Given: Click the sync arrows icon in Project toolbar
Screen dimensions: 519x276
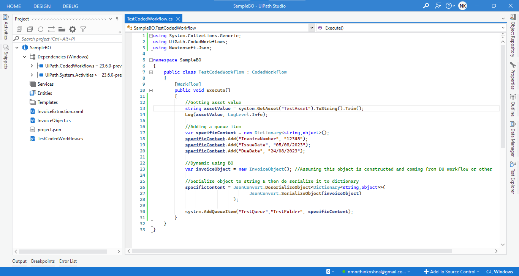Looking at the screenshot, I should 51,29.
